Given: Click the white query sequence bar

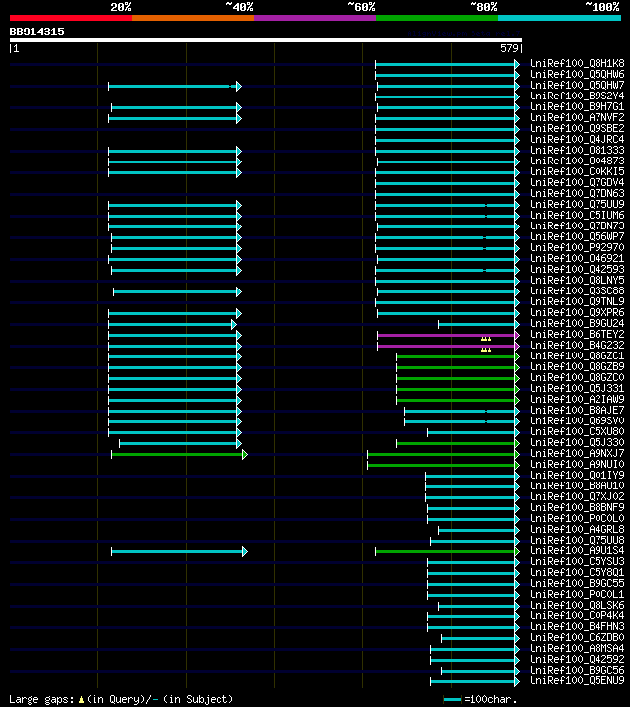Looking at the screenshot, I should point(266,40).
